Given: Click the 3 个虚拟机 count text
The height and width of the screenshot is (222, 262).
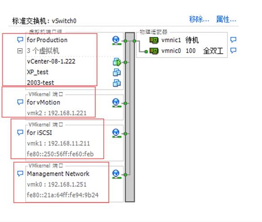Looking at the screenshot, I should click(43, 51).
